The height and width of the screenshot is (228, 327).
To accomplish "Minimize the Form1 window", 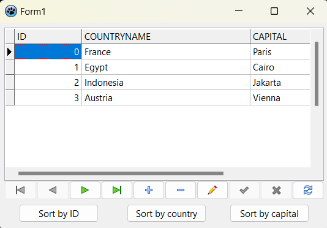I will point(239,11).
